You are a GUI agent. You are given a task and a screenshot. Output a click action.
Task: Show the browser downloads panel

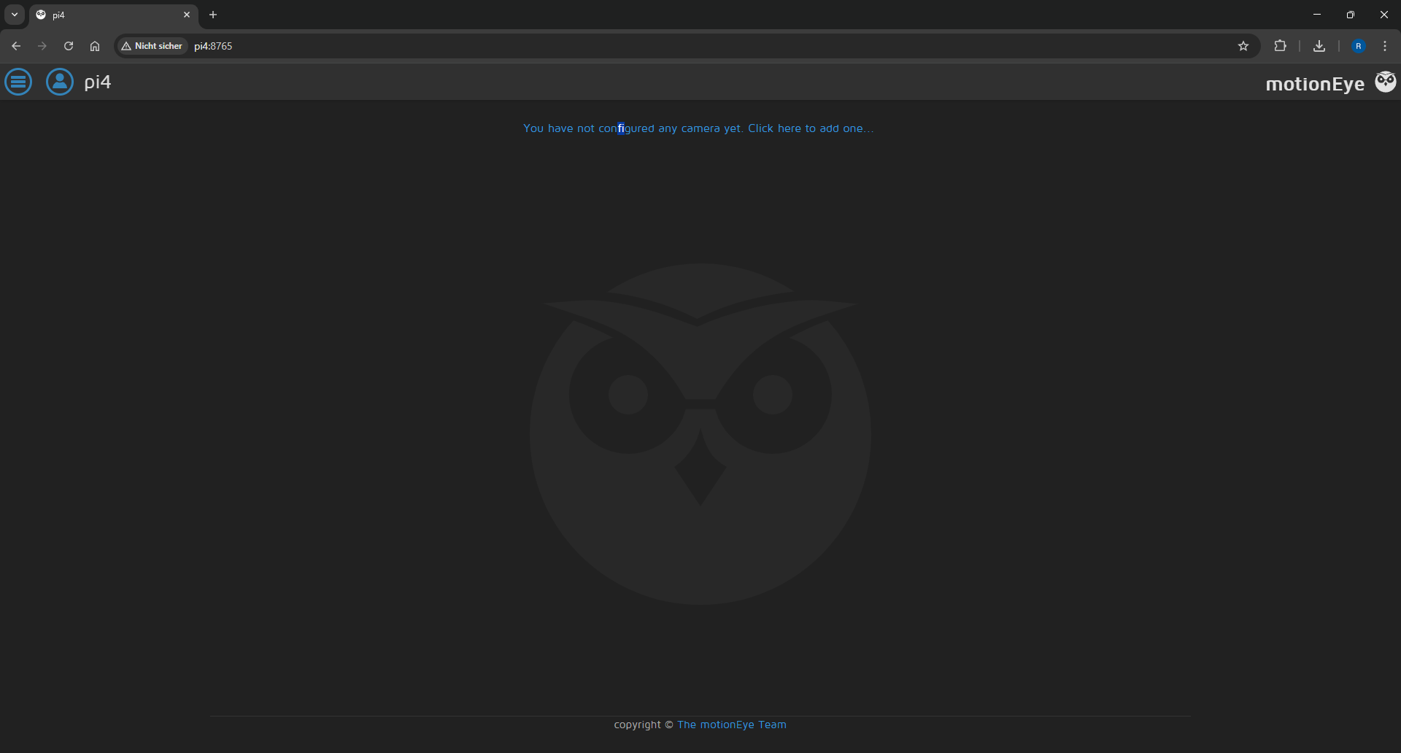pos(1319,46)
